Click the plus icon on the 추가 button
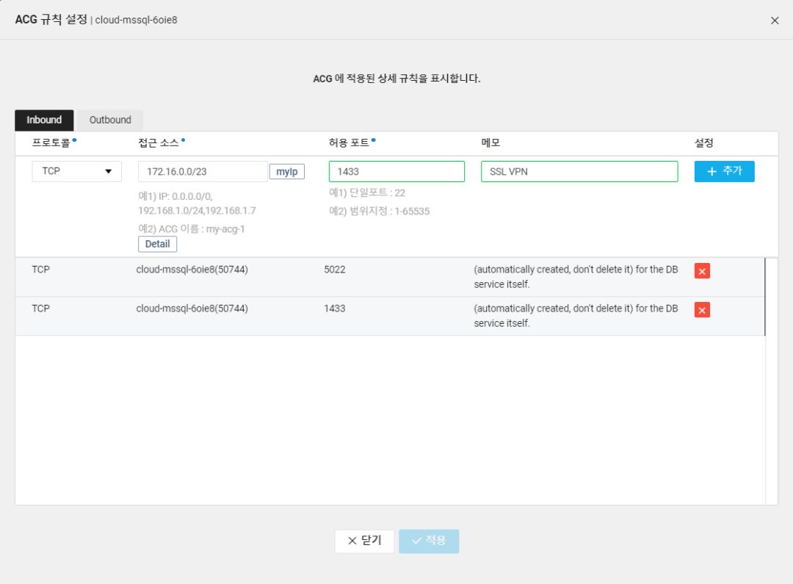The image size is (793, 584). pyautogui.click(x=714, y=171)
